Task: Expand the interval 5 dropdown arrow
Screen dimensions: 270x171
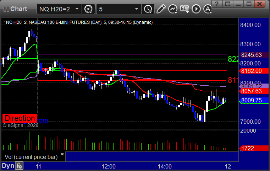Action: [137, 9]
